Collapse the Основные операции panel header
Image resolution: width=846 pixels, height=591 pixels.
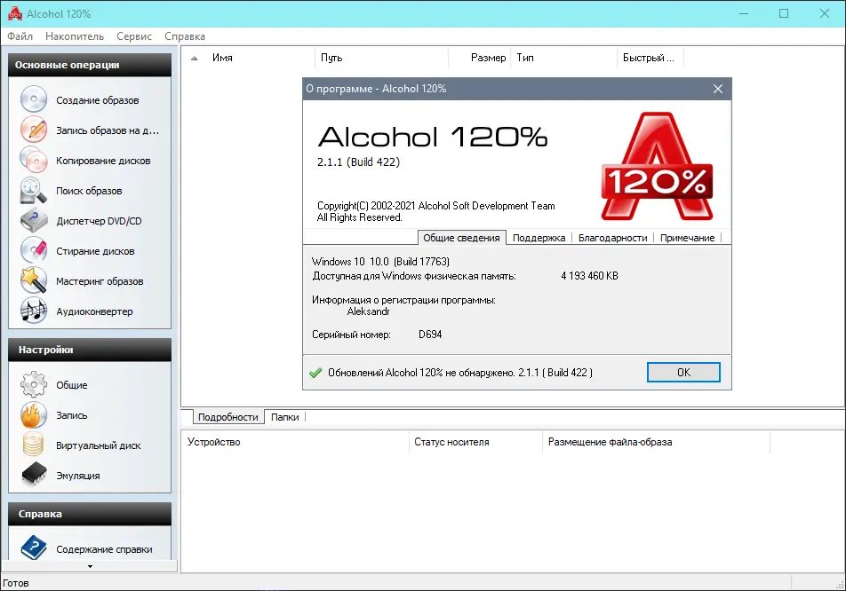pyautogui.click(x=89, y=64)
